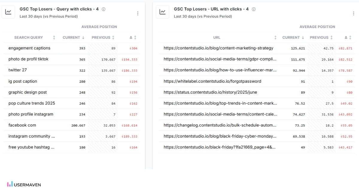Select the engagement captions query row

pos(29,48)
